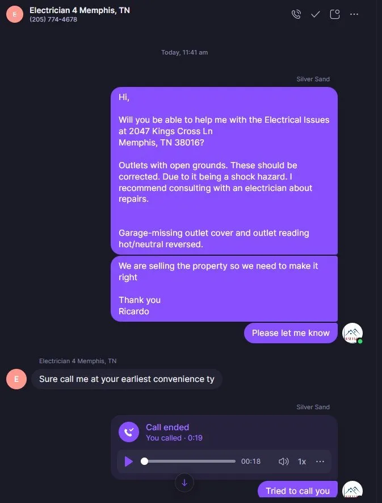382x503 pixels.
Task: Open contact name 'Electrician 4 Memphis, TN' header
Action: [x=79, y=10]
